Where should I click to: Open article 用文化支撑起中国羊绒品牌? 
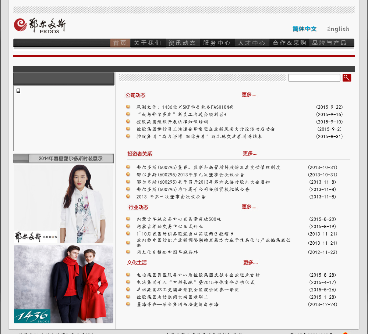pyautogui.click(x=167, y=252)
